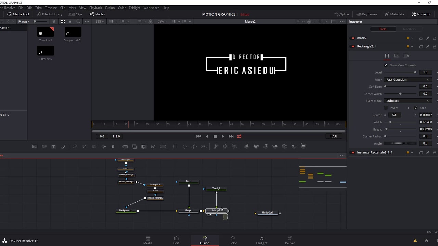Add a Background tool from the toolbar

click(35, 146)
